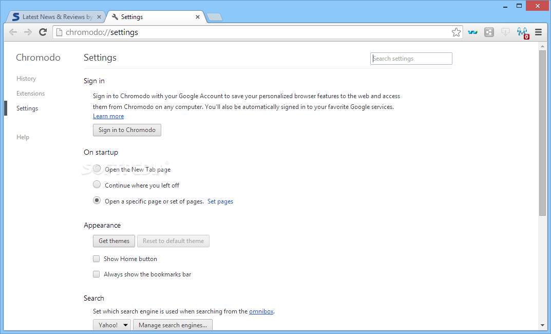Close the Latest News & Reviews tab
The image size is (551, 334).
coord(99,17)
